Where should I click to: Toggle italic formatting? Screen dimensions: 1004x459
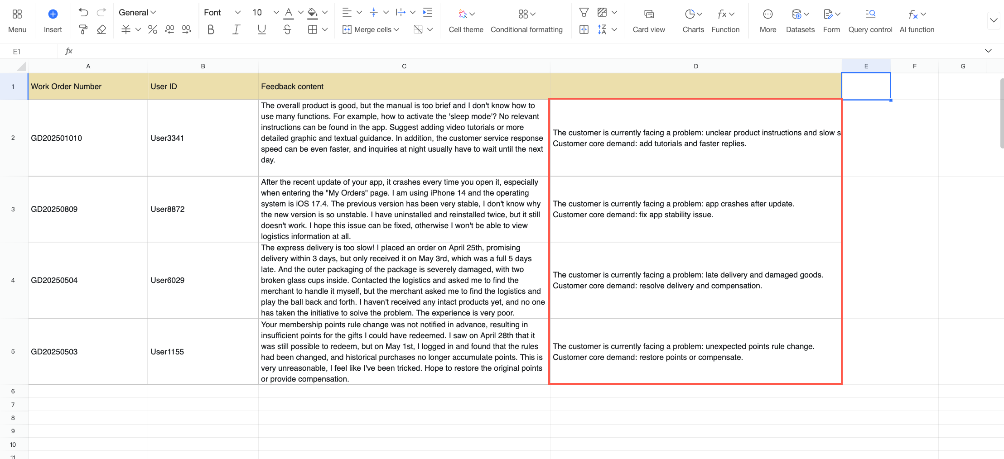tap(236, 30)
